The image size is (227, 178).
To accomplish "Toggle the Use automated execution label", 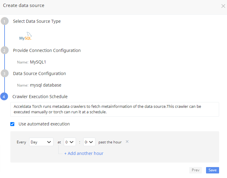I will (x=44, y=124).
